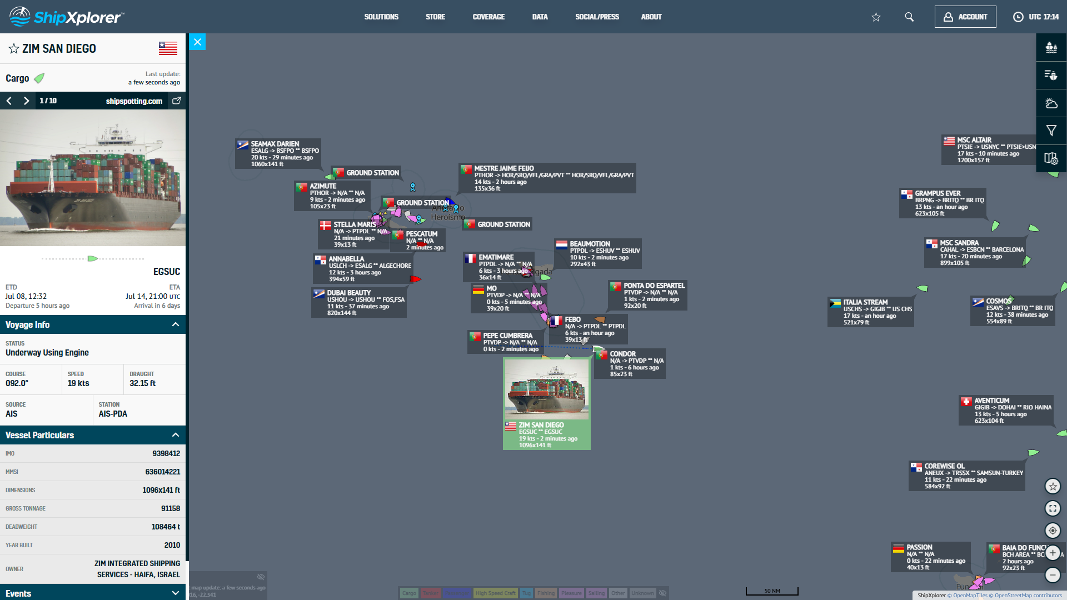Zoom in on the map
Screen dimensions: 1067x600
point(1053,553)
